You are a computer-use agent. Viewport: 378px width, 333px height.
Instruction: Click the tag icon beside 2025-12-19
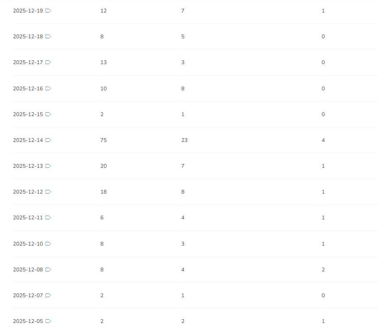pyautogui.click(x=48, y=11)
